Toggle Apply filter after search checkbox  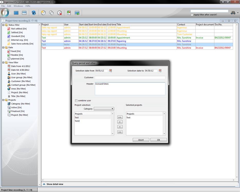click(x=192, y=15)
